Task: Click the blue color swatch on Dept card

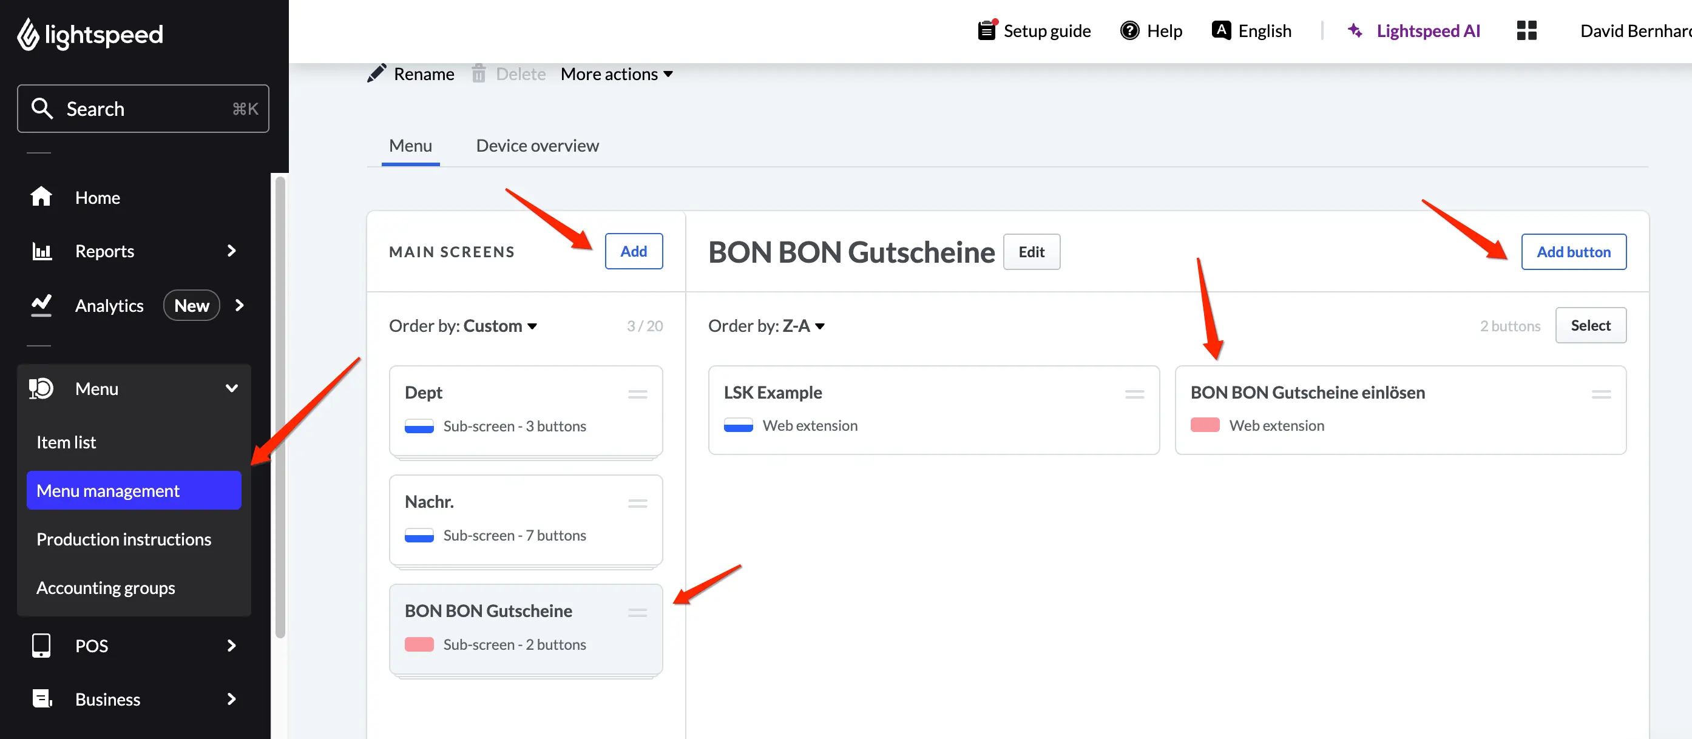Action: pyautogui.click(x=419, y=427)
